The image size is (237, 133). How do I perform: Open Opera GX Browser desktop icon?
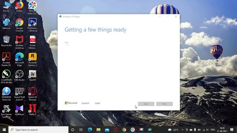pyautogui.click(x=33, y=94)
